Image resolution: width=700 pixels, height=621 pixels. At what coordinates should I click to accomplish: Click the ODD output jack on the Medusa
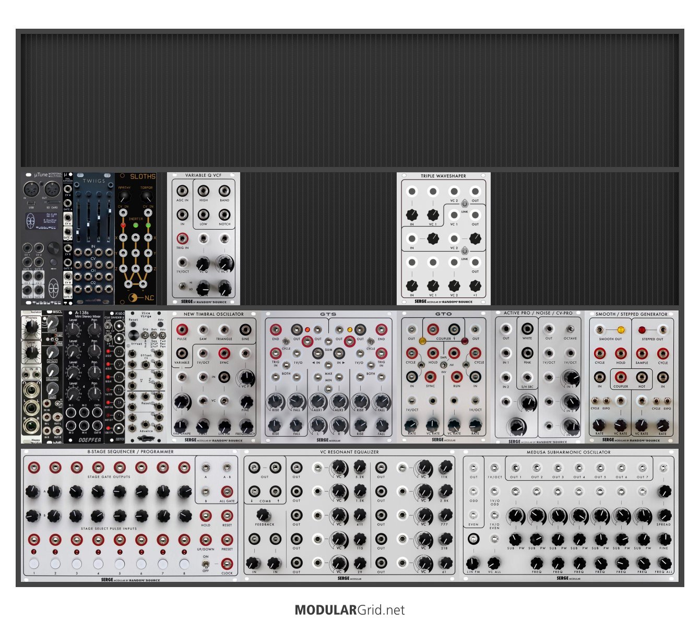473,492
